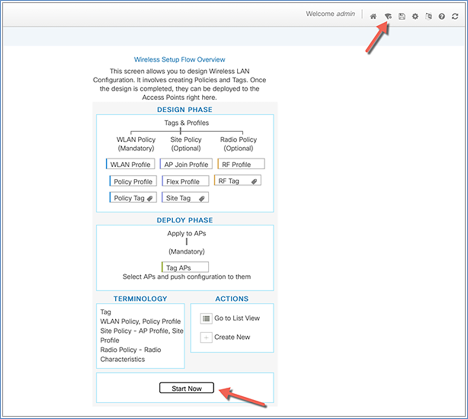Click the TERMINOLOGY heading
468x419 pixels.
(140, 299)
